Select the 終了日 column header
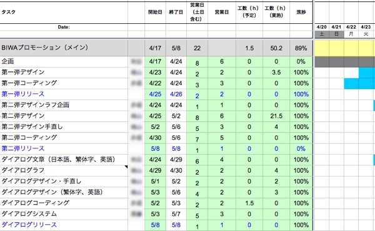 coord(176,12)
